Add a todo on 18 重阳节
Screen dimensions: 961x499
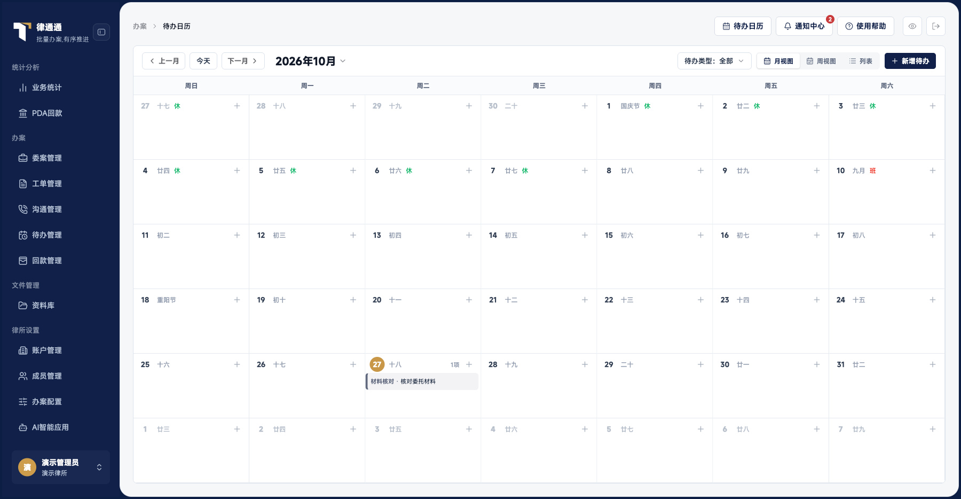237,300
